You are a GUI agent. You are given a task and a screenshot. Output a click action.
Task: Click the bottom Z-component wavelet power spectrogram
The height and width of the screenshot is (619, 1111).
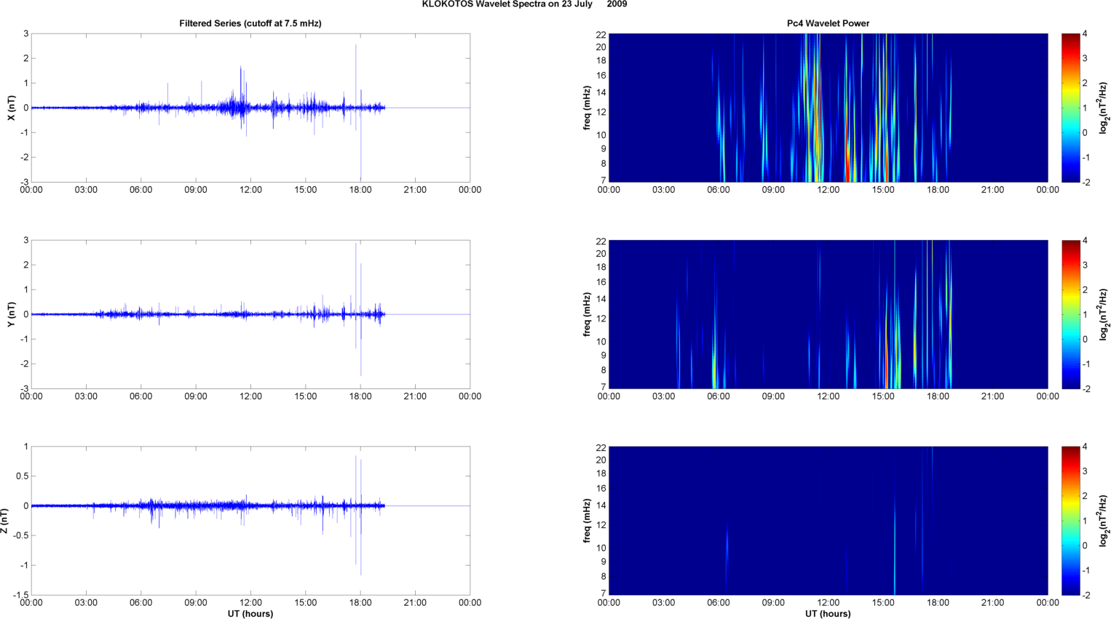(828, 521)
